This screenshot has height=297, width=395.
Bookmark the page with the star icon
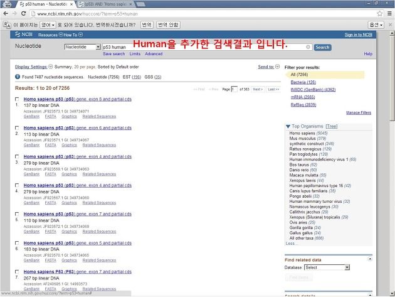point(379,13)
